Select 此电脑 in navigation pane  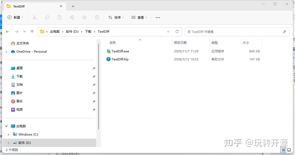(x=21, y=126)
